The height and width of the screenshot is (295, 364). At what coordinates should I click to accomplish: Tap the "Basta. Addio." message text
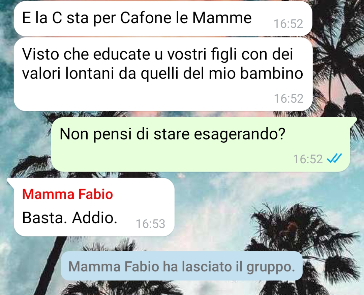70,218
